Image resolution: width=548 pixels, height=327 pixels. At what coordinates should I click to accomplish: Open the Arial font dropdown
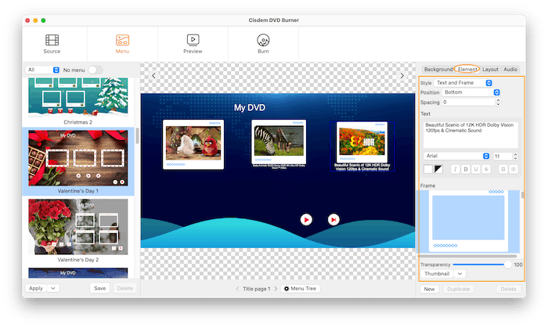point(457,156)
